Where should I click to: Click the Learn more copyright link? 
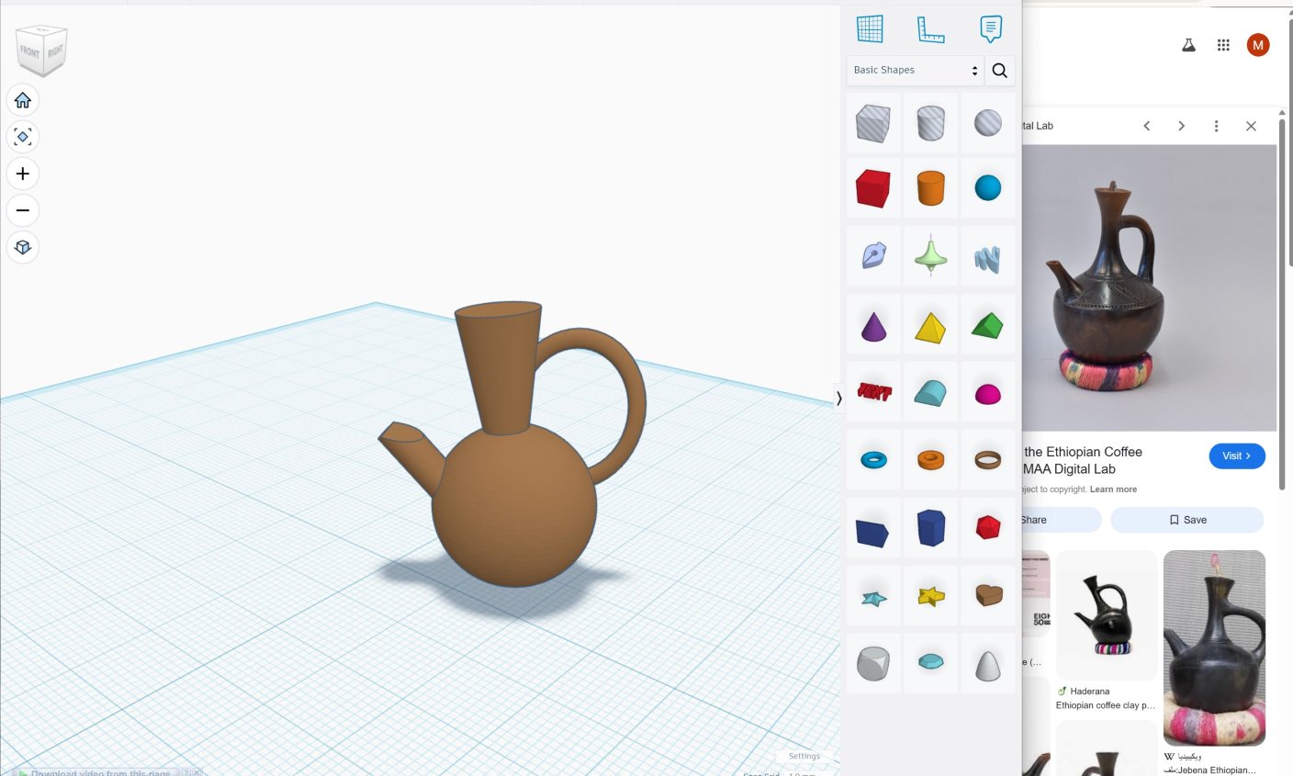point(1113,489)
